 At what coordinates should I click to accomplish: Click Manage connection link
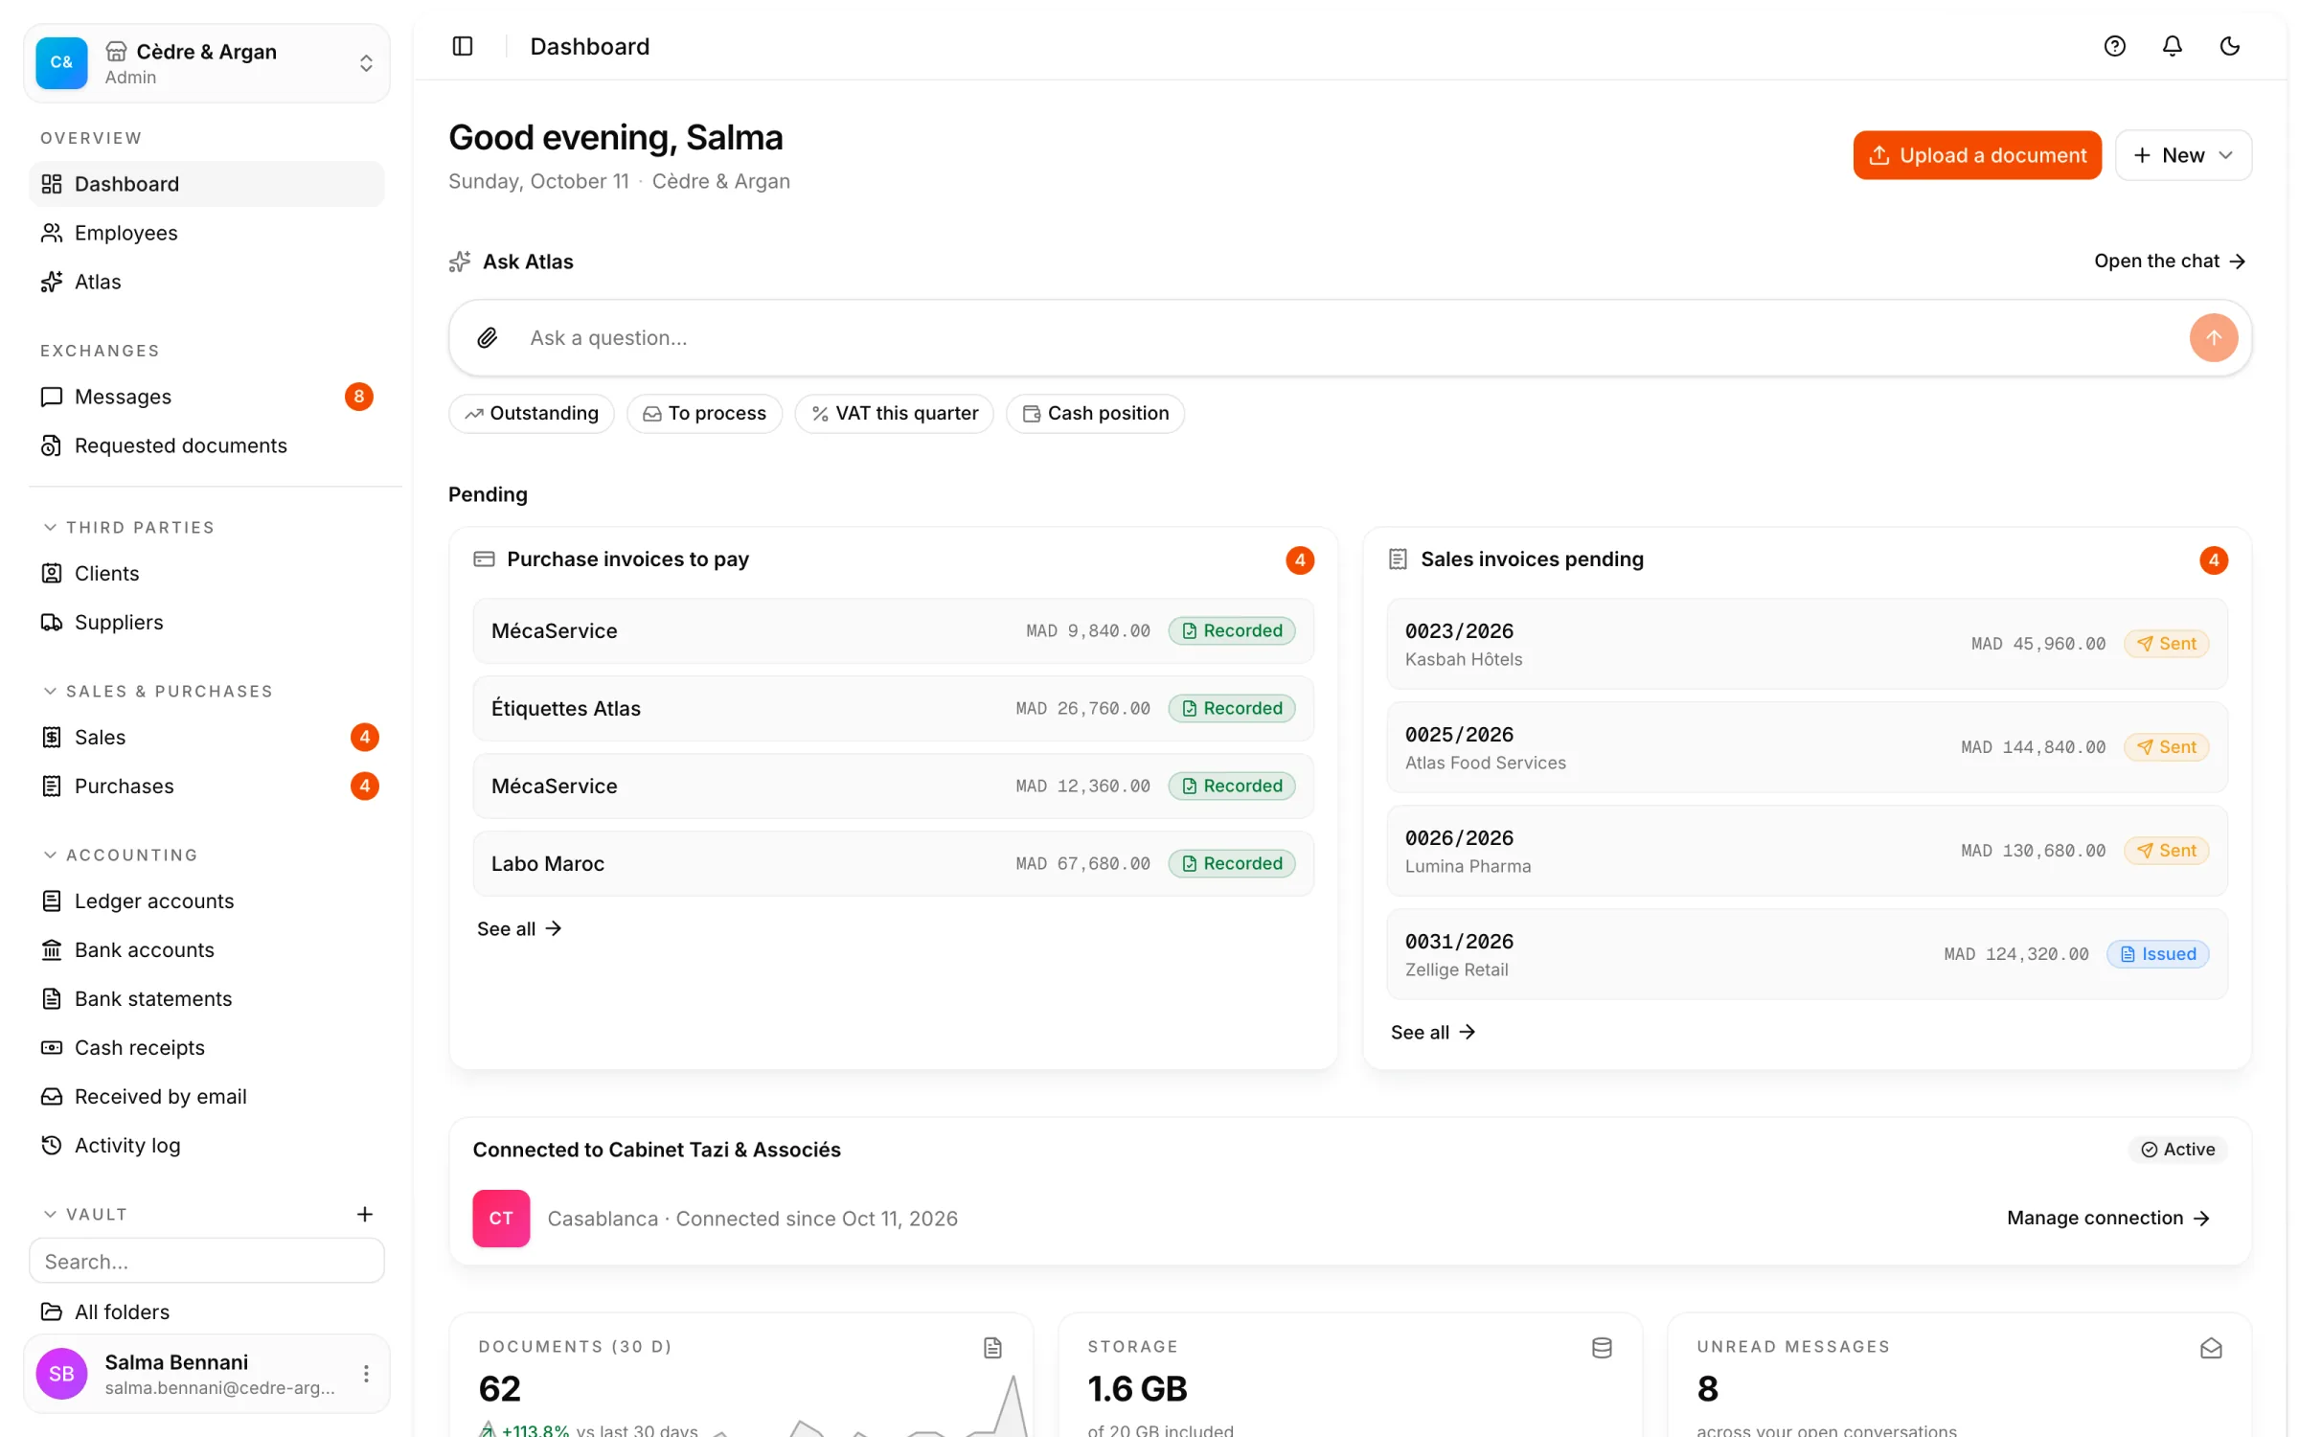click(2108, 1218)
